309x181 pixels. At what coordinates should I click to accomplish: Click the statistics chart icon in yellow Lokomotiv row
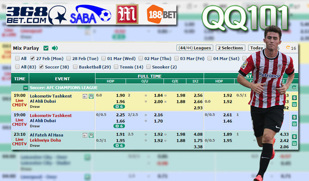pyautogui.click(x=294, y=104)
